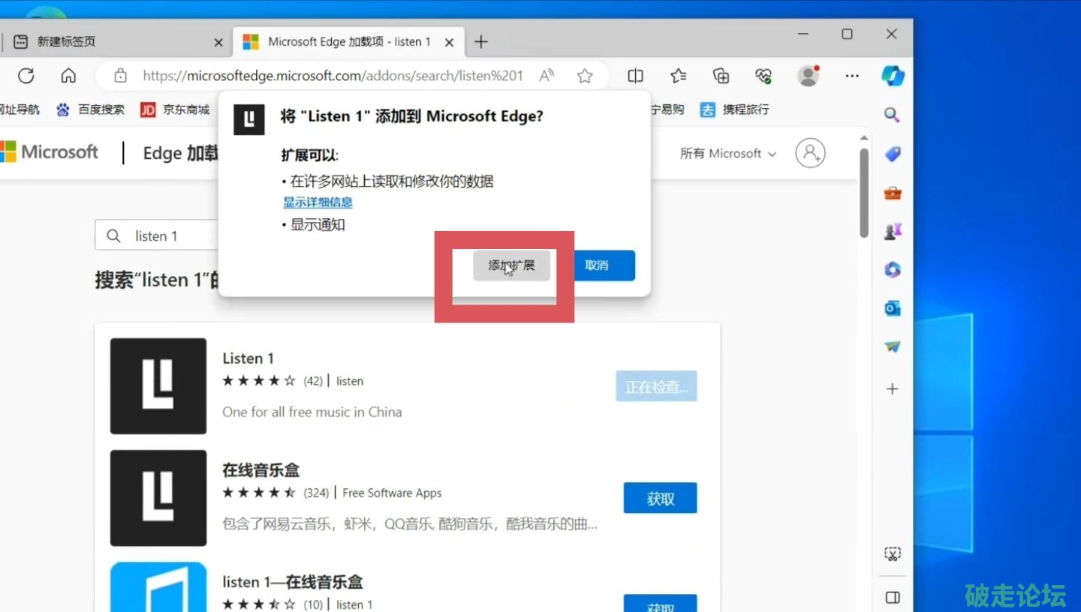Add page to favorites star icon
This screenshot has width=1081, height=612.
point(585,76)
